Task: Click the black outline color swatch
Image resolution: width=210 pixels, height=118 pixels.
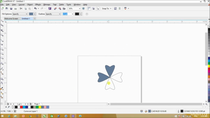Action: click(x=77, y=14)
